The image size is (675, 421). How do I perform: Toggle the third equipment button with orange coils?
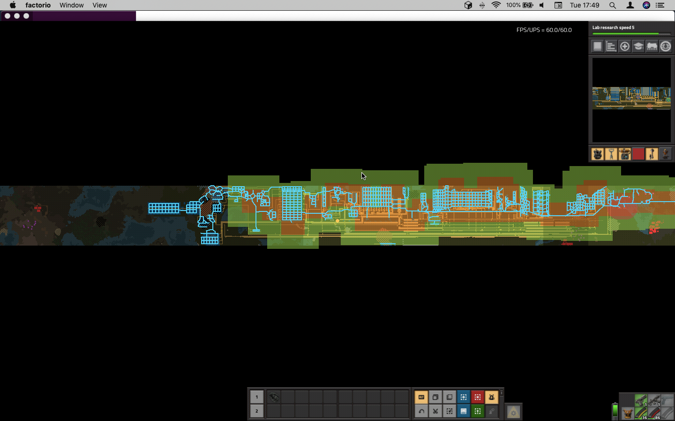624,154
